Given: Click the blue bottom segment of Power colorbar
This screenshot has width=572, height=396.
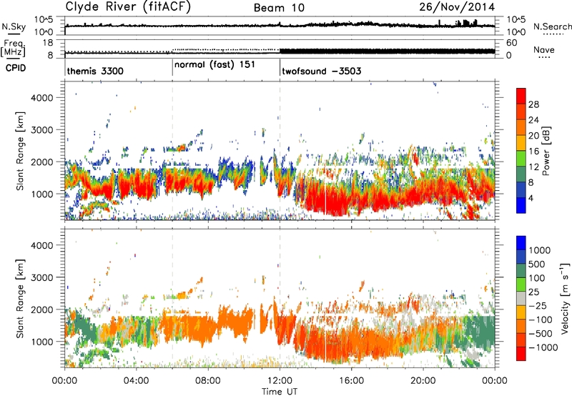Looking at the screenshot, I should 521,205.
